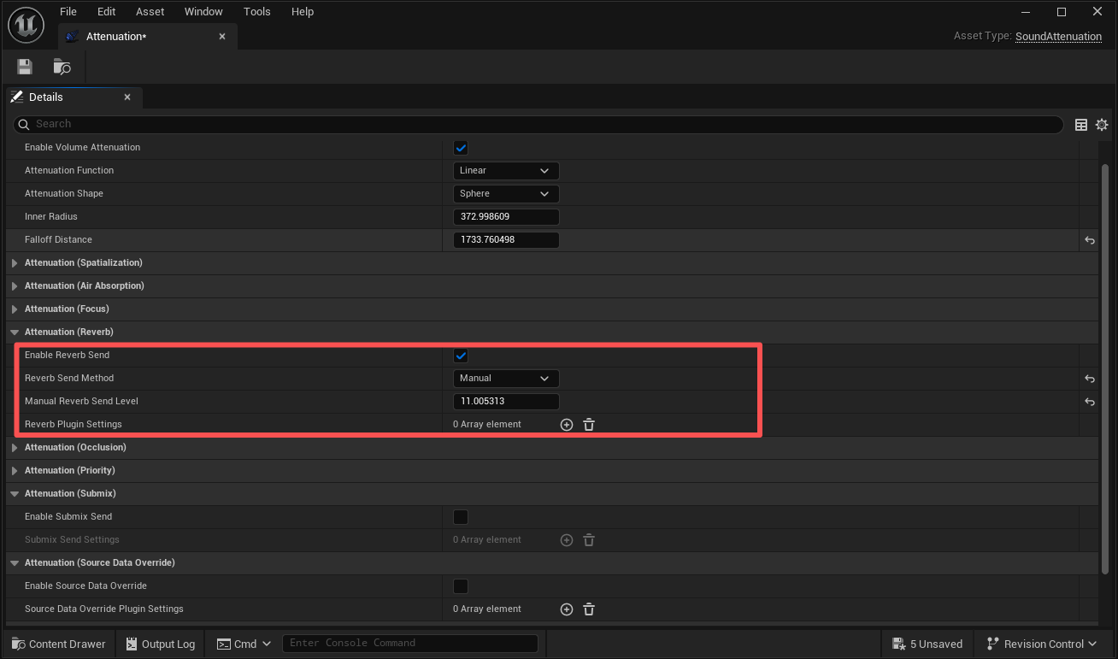Disable the Enable Reverb Send checkbox
Image resolution: width=1118 pixels, height=659 pixels.
point(461,356)
